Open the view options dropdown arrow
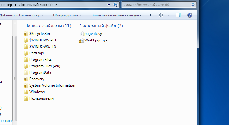Screen dimensions: 229x125 [x=168, y=15]
